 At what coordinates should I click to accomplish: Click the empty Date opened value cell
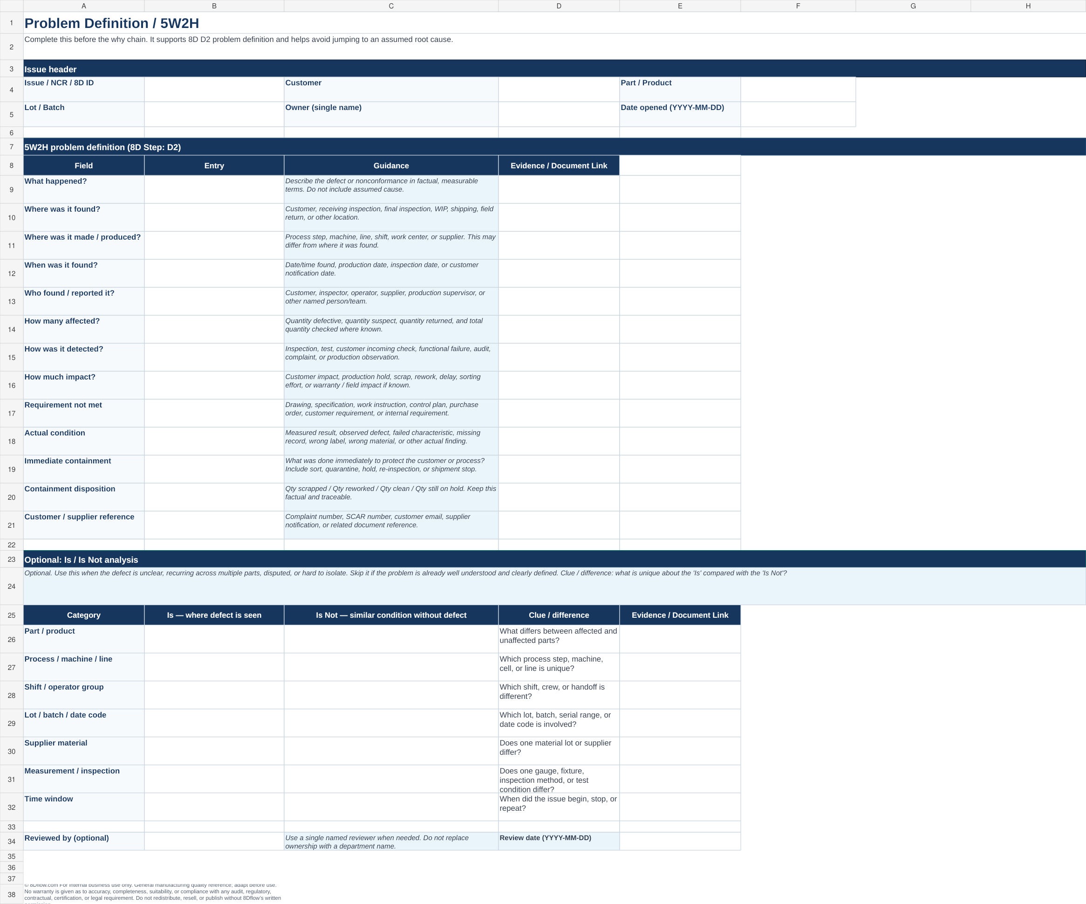pyautogui.click(x=798, y=114)
